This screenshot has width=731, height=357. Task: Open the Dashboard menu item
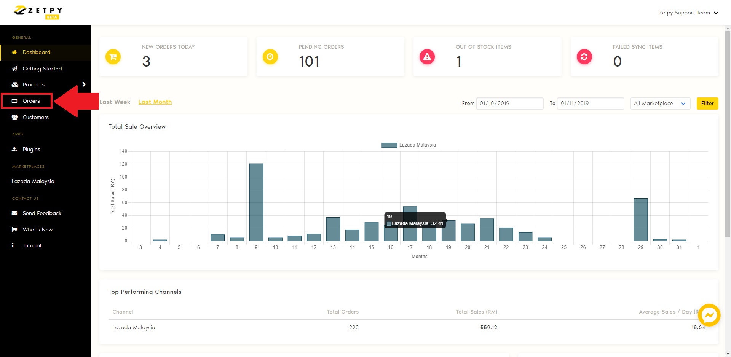pyautogui.click(x=46, y=52)
